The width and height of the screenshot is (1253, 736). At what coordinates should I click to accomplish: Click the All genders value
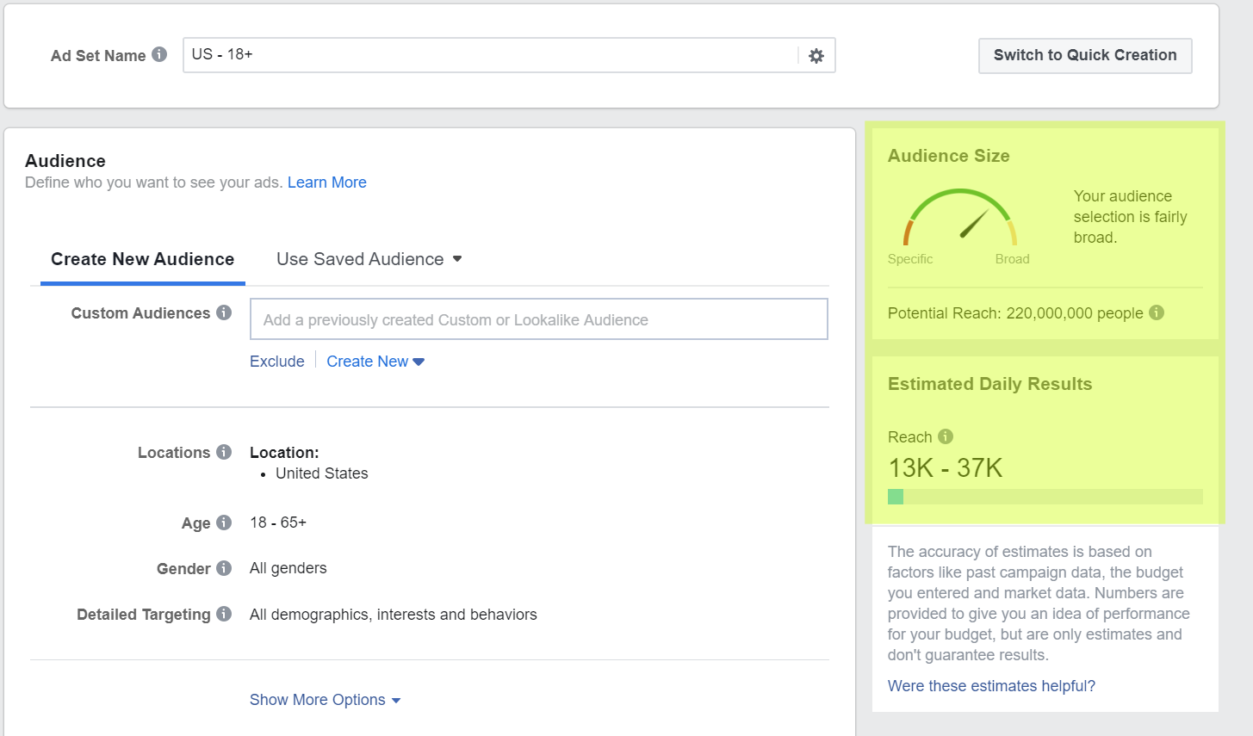[288, 568]
